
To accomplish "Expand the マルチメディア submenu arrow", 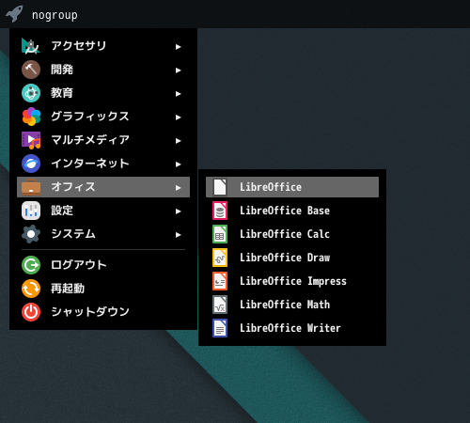I will click(178, 141).
